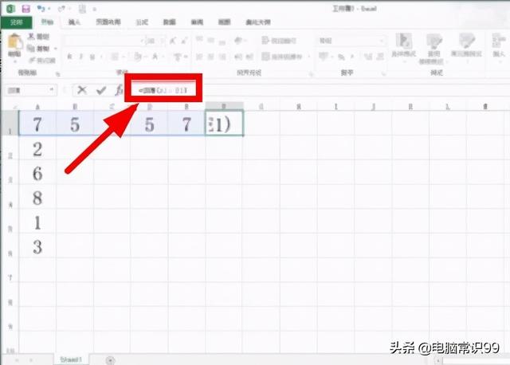The height and width of the screenshot is (365, 510).
Task: Click the Copy button in clipboard group
Action: tap(38, 49)
